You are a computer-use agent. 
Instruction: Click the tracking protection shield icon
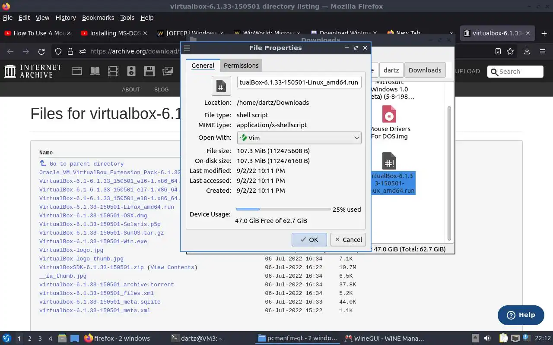58,51
